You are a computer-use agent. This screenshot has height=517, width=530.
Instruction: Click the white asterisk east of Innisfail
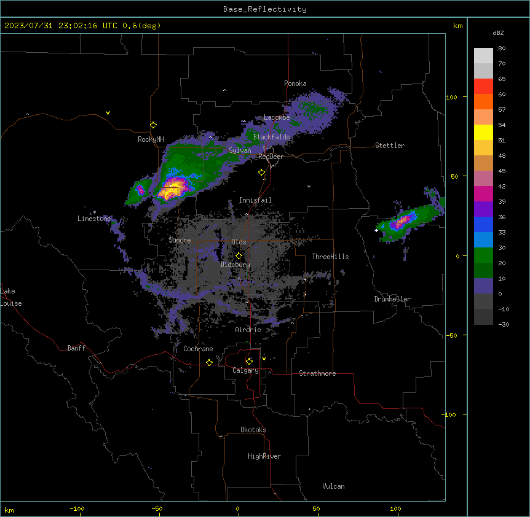[x=309, y=186]
